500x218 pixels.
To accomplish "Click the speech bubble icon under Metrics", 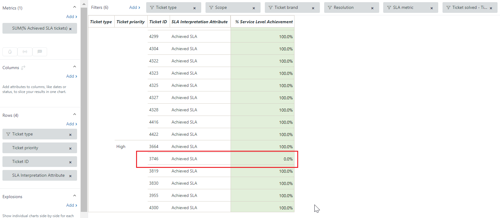I will point(40,52).
